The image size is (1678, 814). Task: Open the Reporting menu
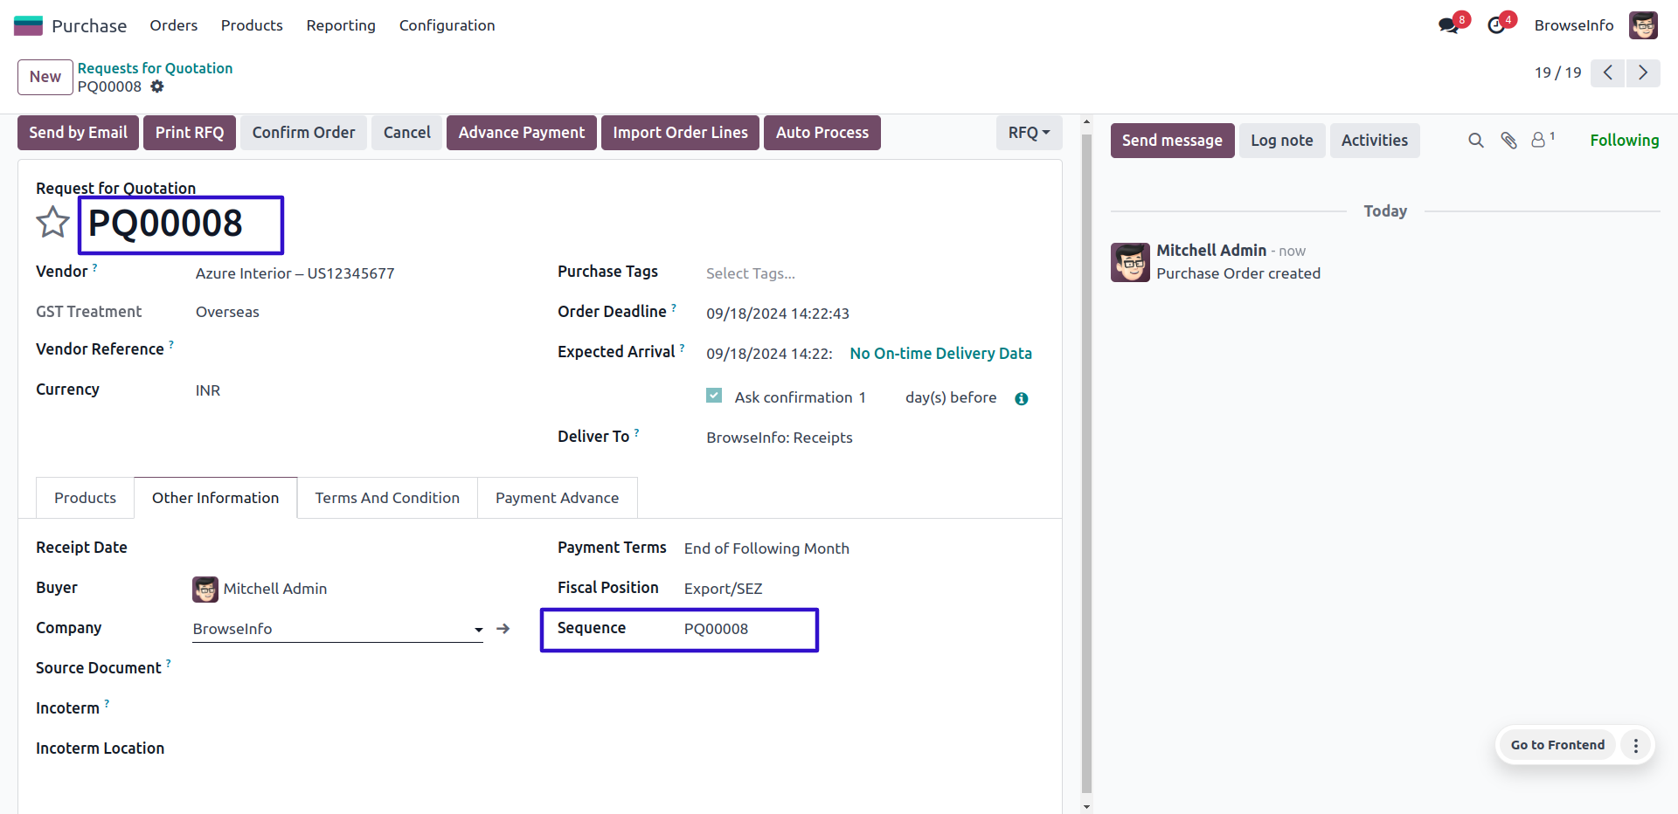tap(341, 25)
